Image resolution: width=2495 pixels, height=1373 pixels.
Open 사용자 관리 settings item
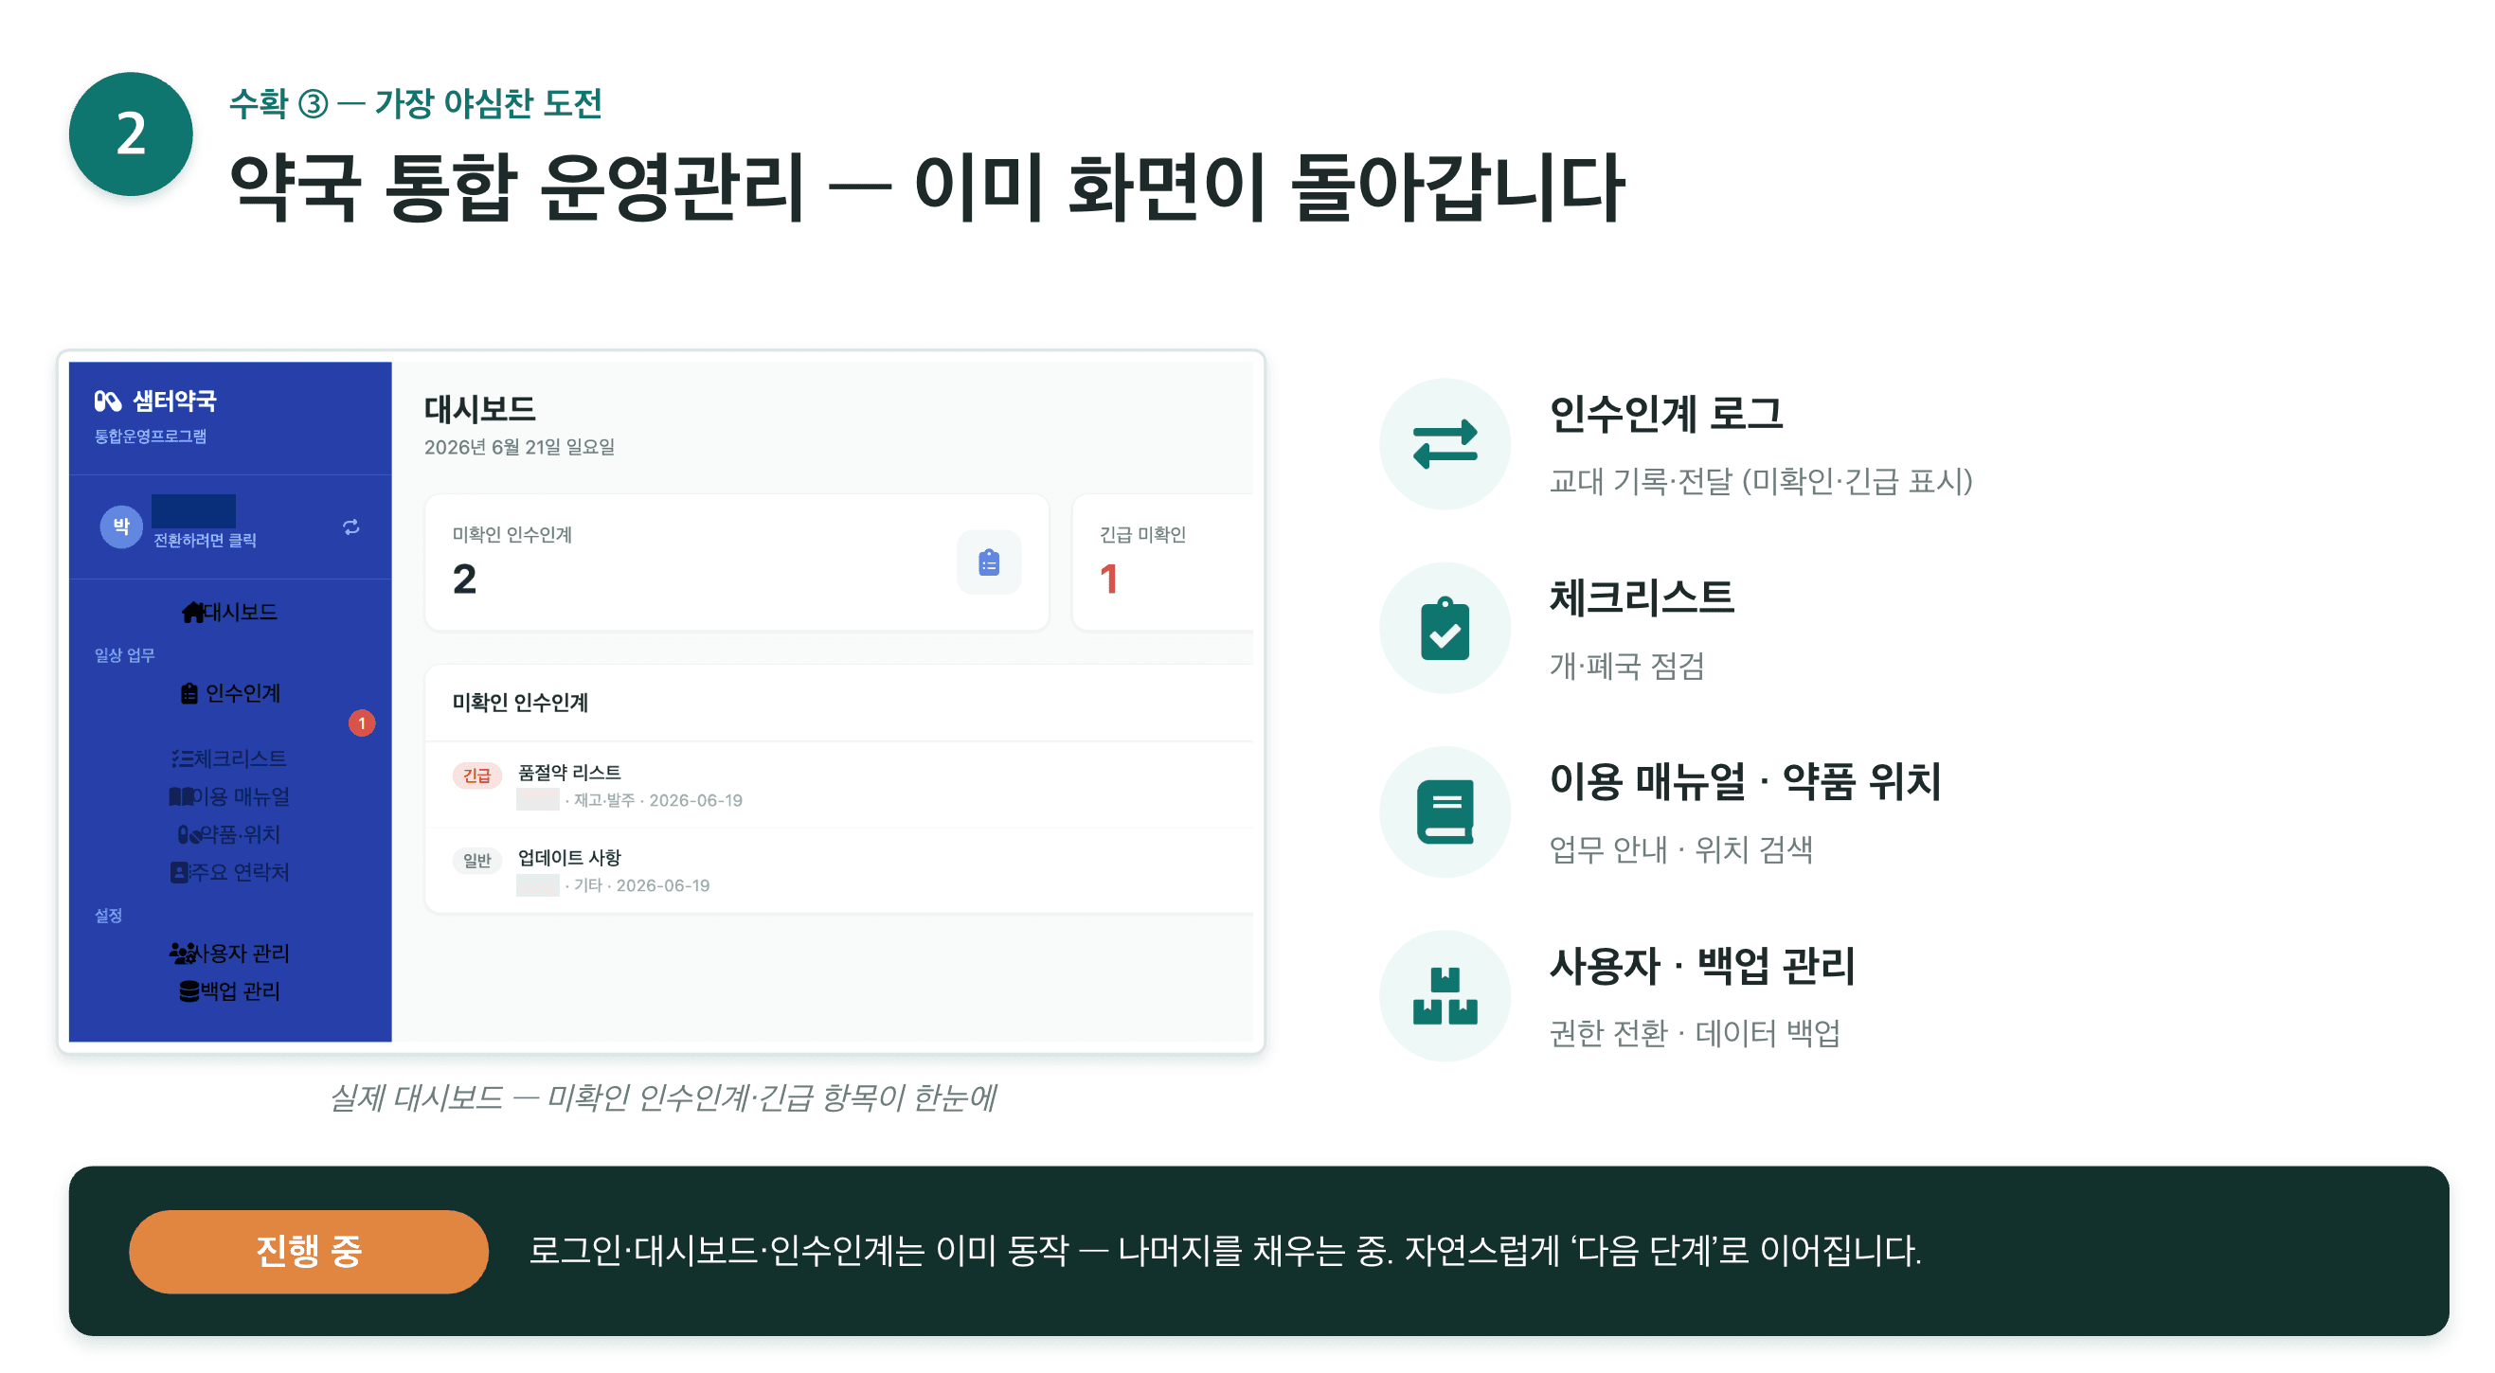click(229, 953)
